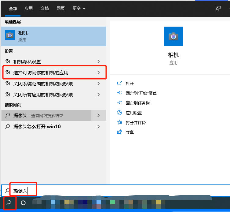This screenshot has height=212, width=230.
Task: Select 打分并评价 action
Action: click(x=136, y=123)
